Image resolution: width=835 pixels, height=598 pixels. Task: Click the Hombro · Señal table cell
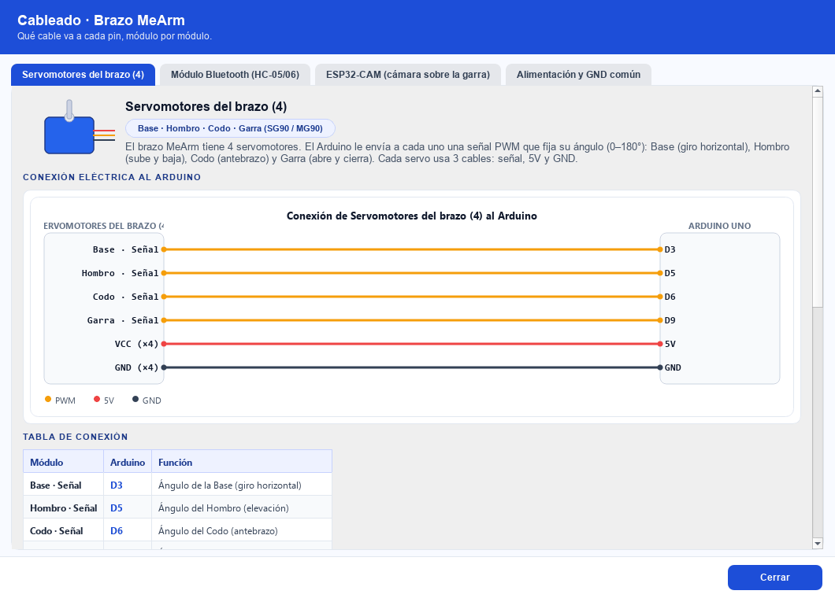(x=63, y=508)
